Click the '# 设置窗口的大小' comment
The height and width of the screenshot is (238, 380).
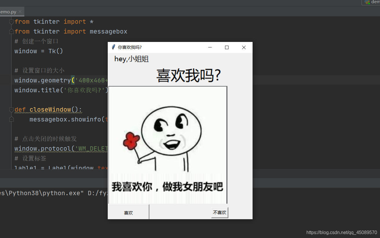tap(40, 71)
